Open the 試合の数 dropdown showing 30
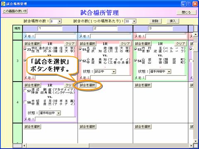The image size is (199, 149). (134, 21)
